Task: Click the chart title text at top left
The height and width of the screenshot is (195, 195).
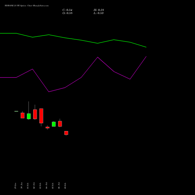Action: click(x=27, y=6)
